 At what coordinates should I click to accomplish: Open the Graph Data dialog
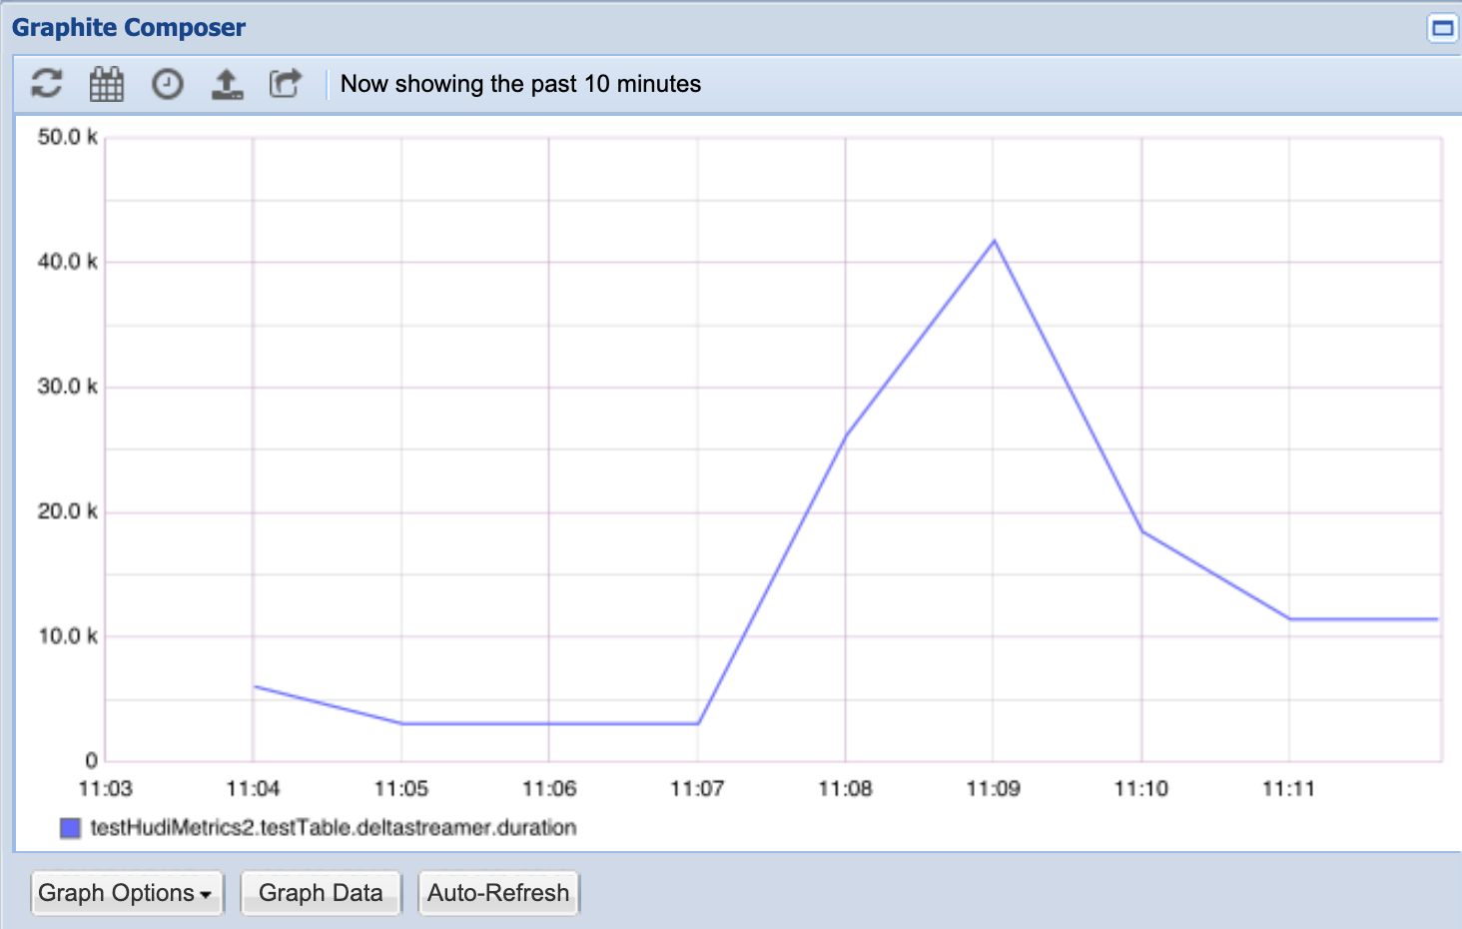click(x=321, y=893)
